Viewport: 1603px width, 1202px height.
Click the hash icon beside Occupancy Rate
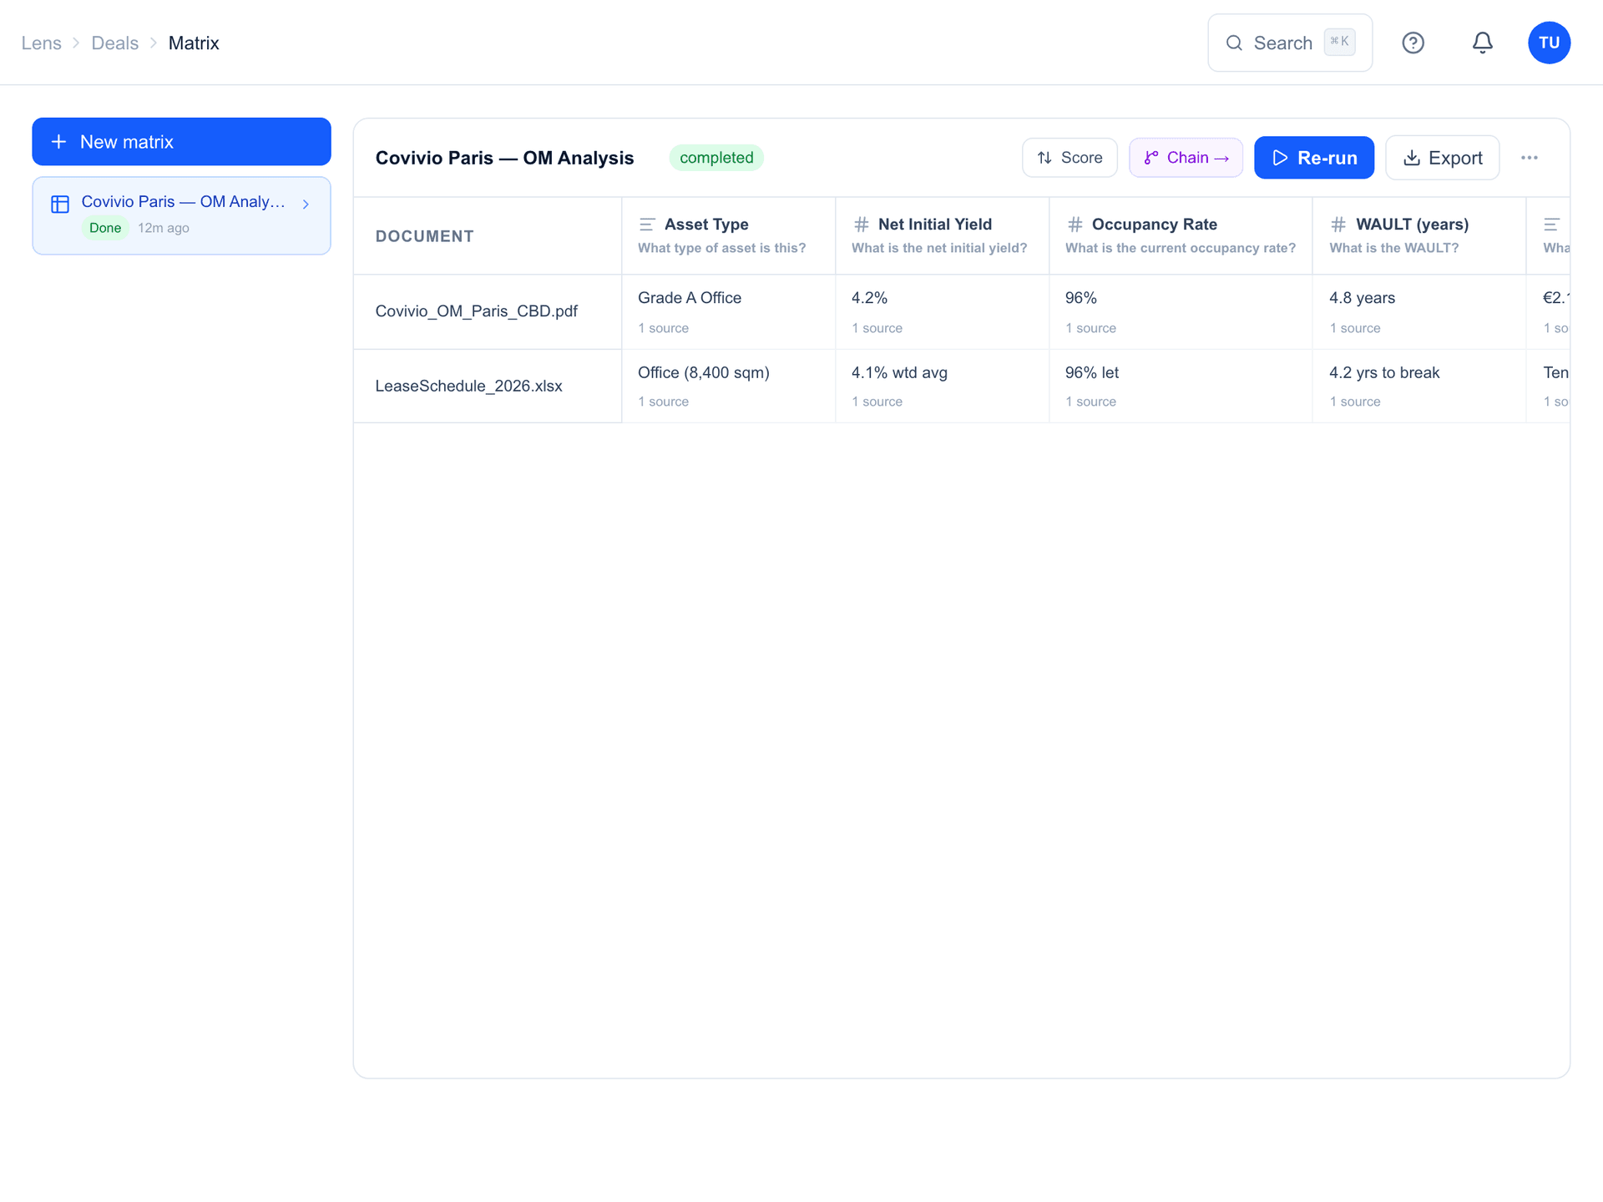1075,225
